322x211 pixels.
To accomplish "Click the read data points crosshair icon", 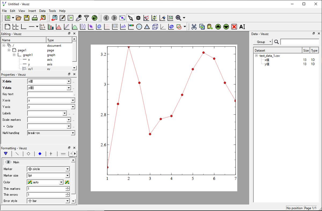I will (138, 18).
